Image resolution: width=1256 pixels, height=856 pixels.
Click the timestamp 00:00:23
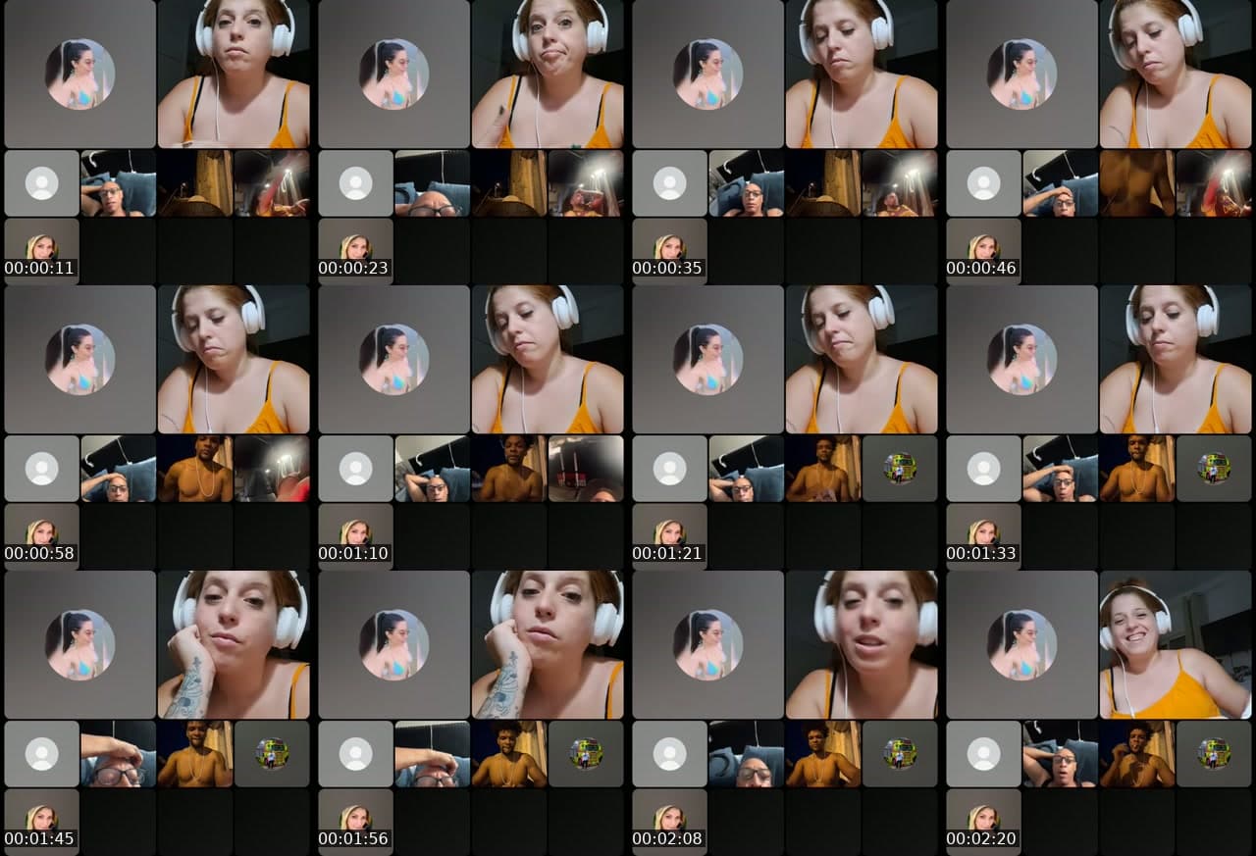(353, 268)
